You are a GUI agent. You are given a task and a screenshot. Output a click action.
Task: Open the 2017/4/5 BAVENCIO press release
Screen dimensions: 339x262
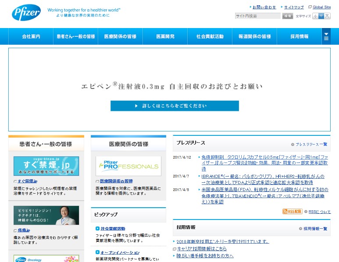coord(265,196)
